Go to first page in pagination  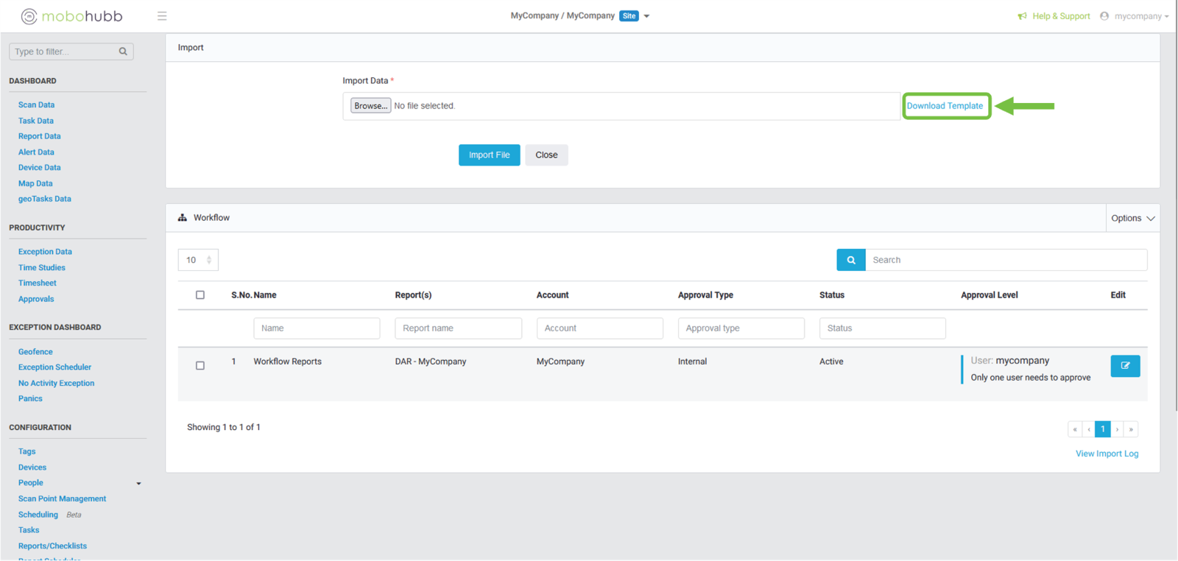pyautogui.click(x=1075, y=429)
